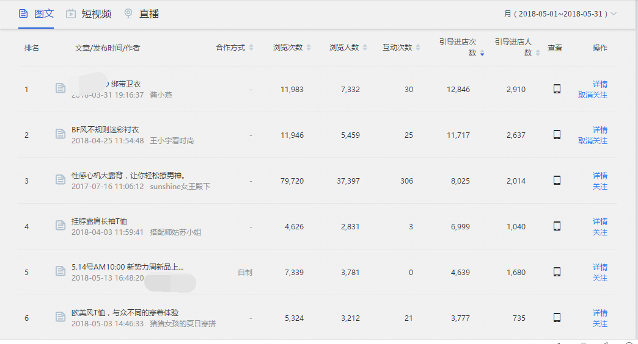Switch to the 短视频 tab

point(89,14)
